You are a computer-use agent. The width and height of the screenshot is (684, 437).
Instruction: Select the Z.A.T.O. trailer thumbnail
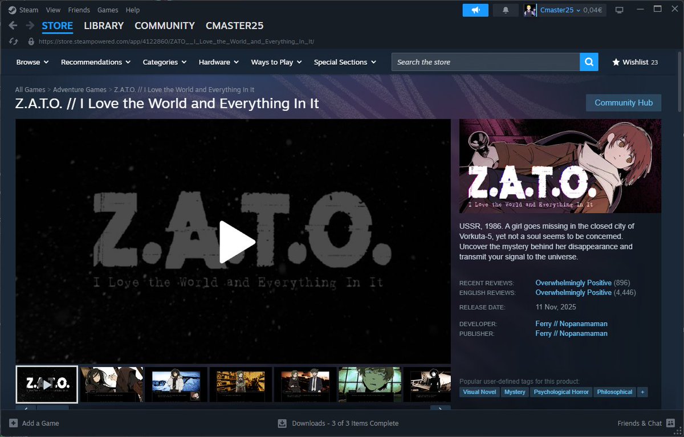pyautogui.click(x=47, y=384)
